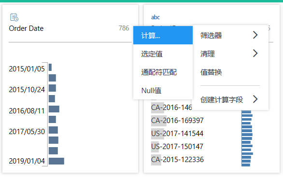The image size is (283, 178).
Task: Select the US-2017-150147 value
Action: 177,147
